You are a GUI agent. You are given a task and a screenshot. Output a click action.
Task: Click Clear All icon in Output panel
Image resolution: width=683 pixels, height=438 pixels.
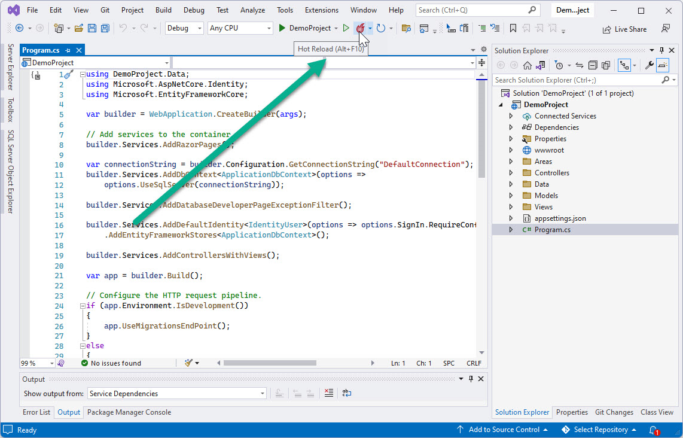tap(329, 393)
